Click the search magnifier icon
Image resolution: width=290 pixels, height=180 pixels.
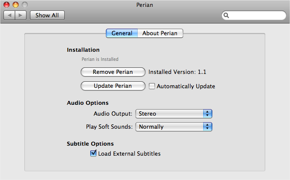point(227,16)
